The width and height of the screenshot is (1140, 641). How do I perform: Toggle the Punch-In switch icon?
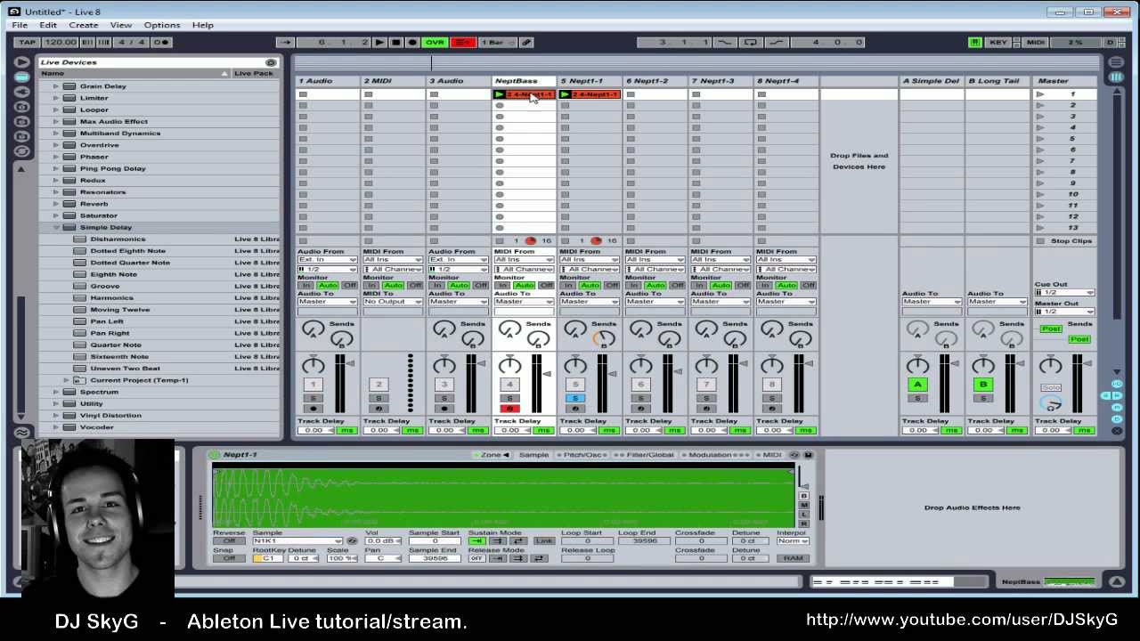point(725,42)
